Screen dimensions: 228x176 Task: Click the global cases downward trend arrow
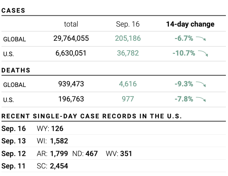[201, 39]
